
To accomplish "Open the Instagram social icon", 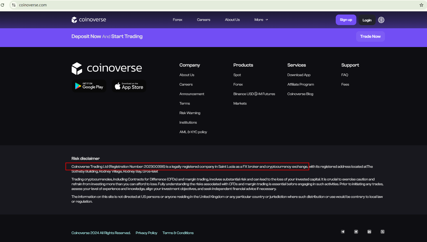I will [x=356, y=232].
